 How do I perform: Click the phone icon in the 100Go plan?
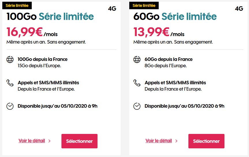[10, 83]
